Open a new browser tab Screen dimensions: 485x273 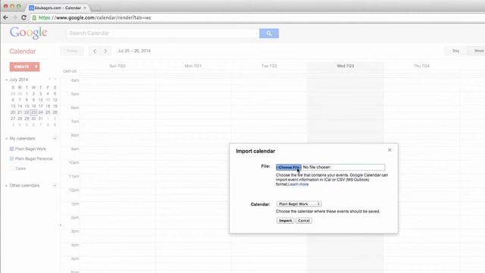[96, 8]
